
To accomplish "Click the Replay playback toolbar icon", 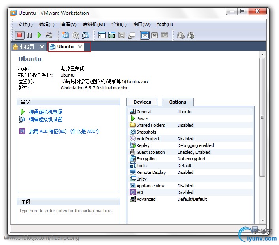I will (191, 35).
